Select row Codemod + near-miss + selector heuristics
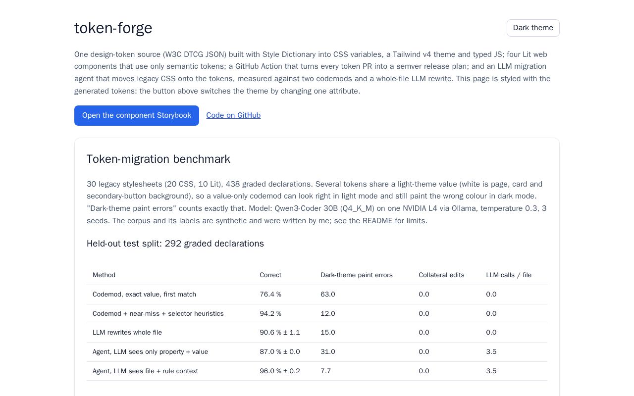The height and width of the screenshot is (396, 634). 317,314
